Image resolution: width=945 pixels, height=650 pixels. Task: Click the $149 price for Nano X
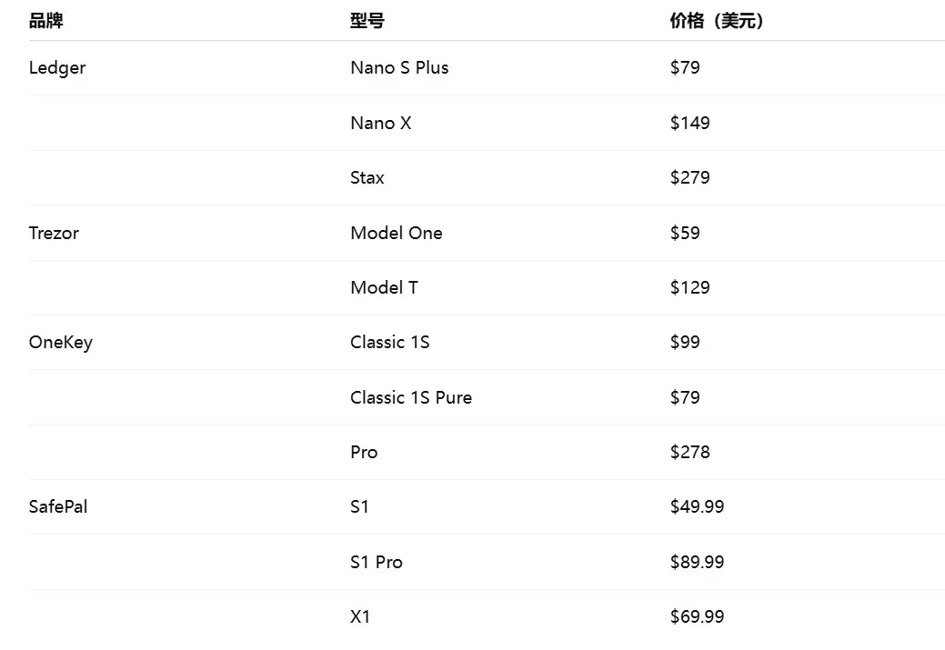[x=689, y=123]
